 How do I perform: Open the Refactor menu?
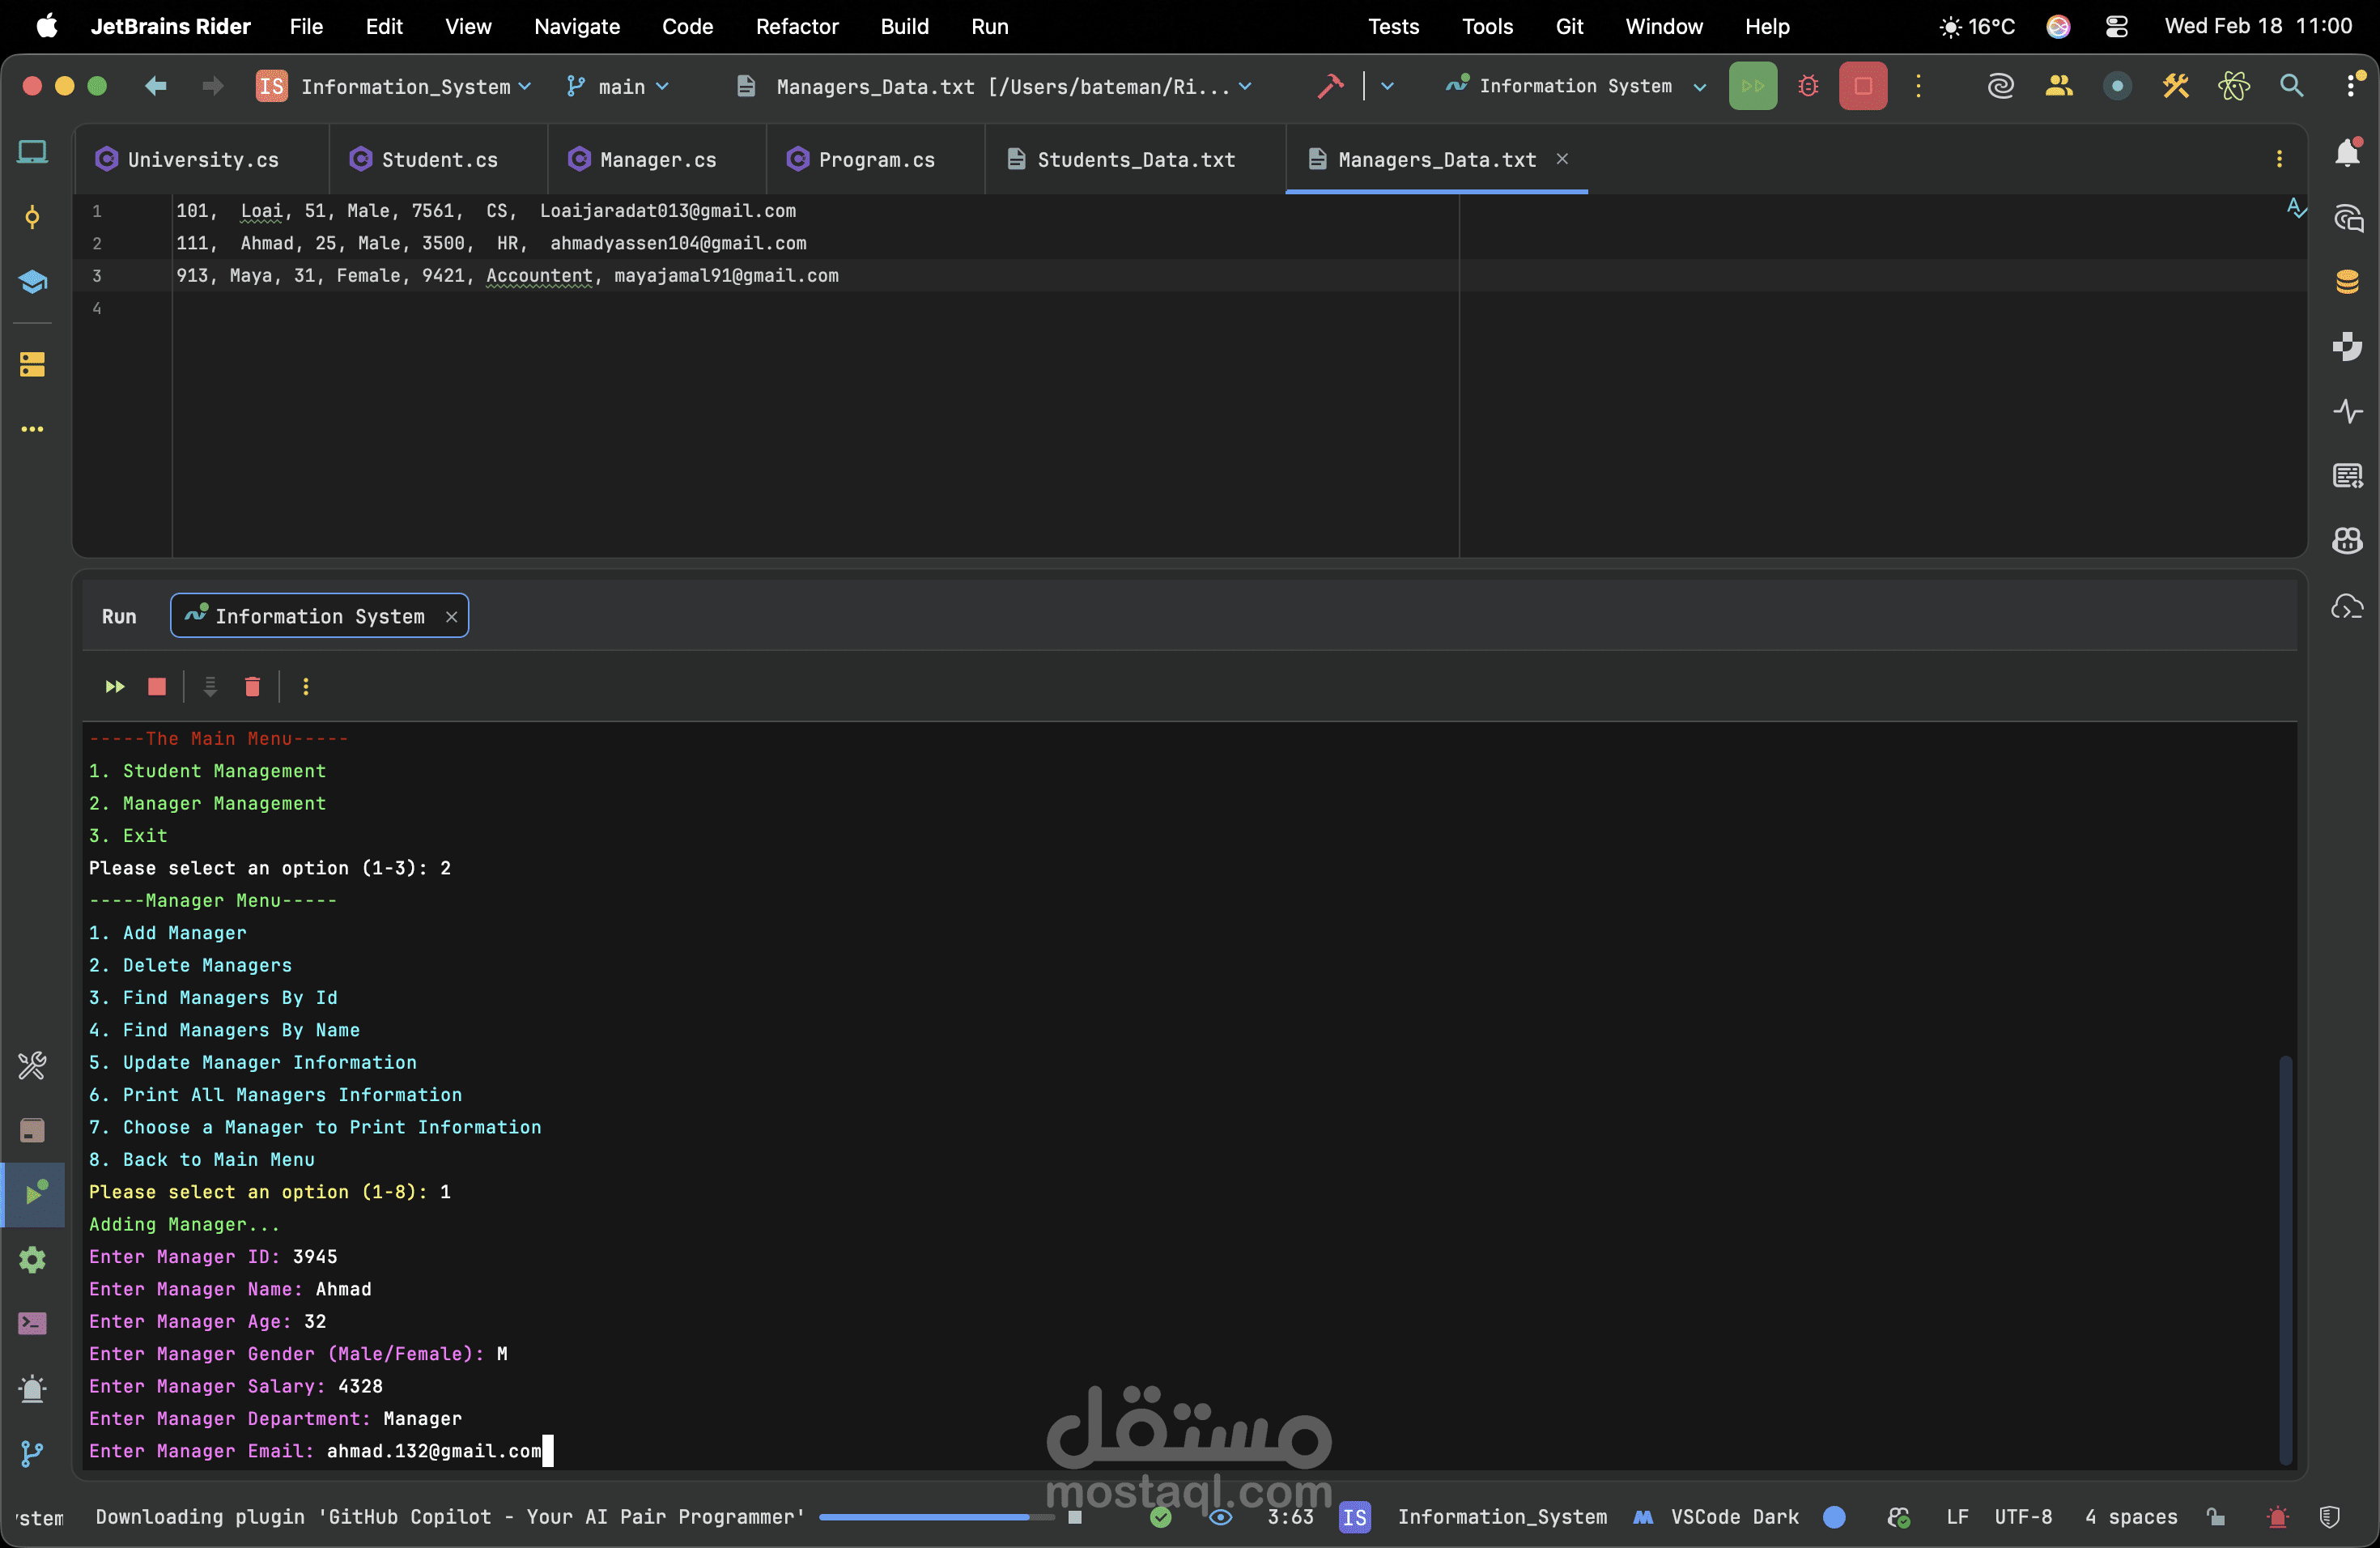(796, 26)
